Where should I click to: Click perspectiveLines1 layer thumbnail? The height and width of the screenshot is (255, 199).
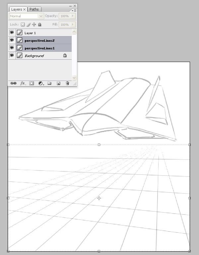[20, 48]
